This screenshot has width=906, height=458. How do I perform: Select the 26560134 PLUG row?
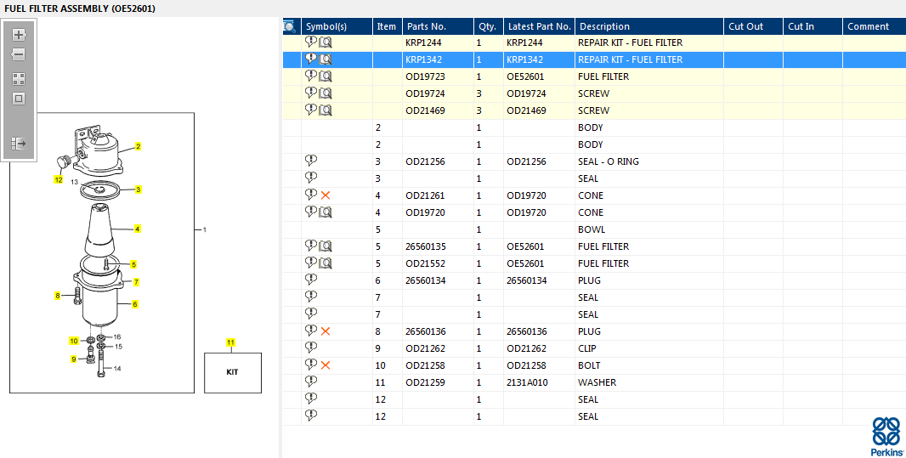point(594,280)
